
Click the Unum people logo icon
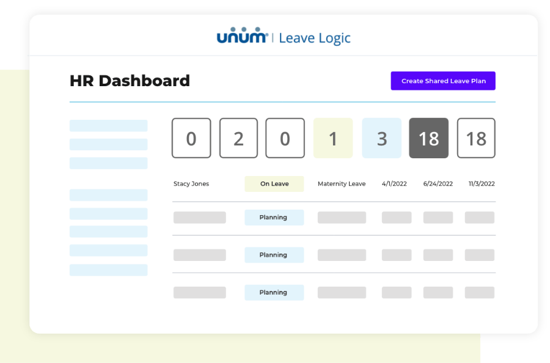click(x=243, y=37)
